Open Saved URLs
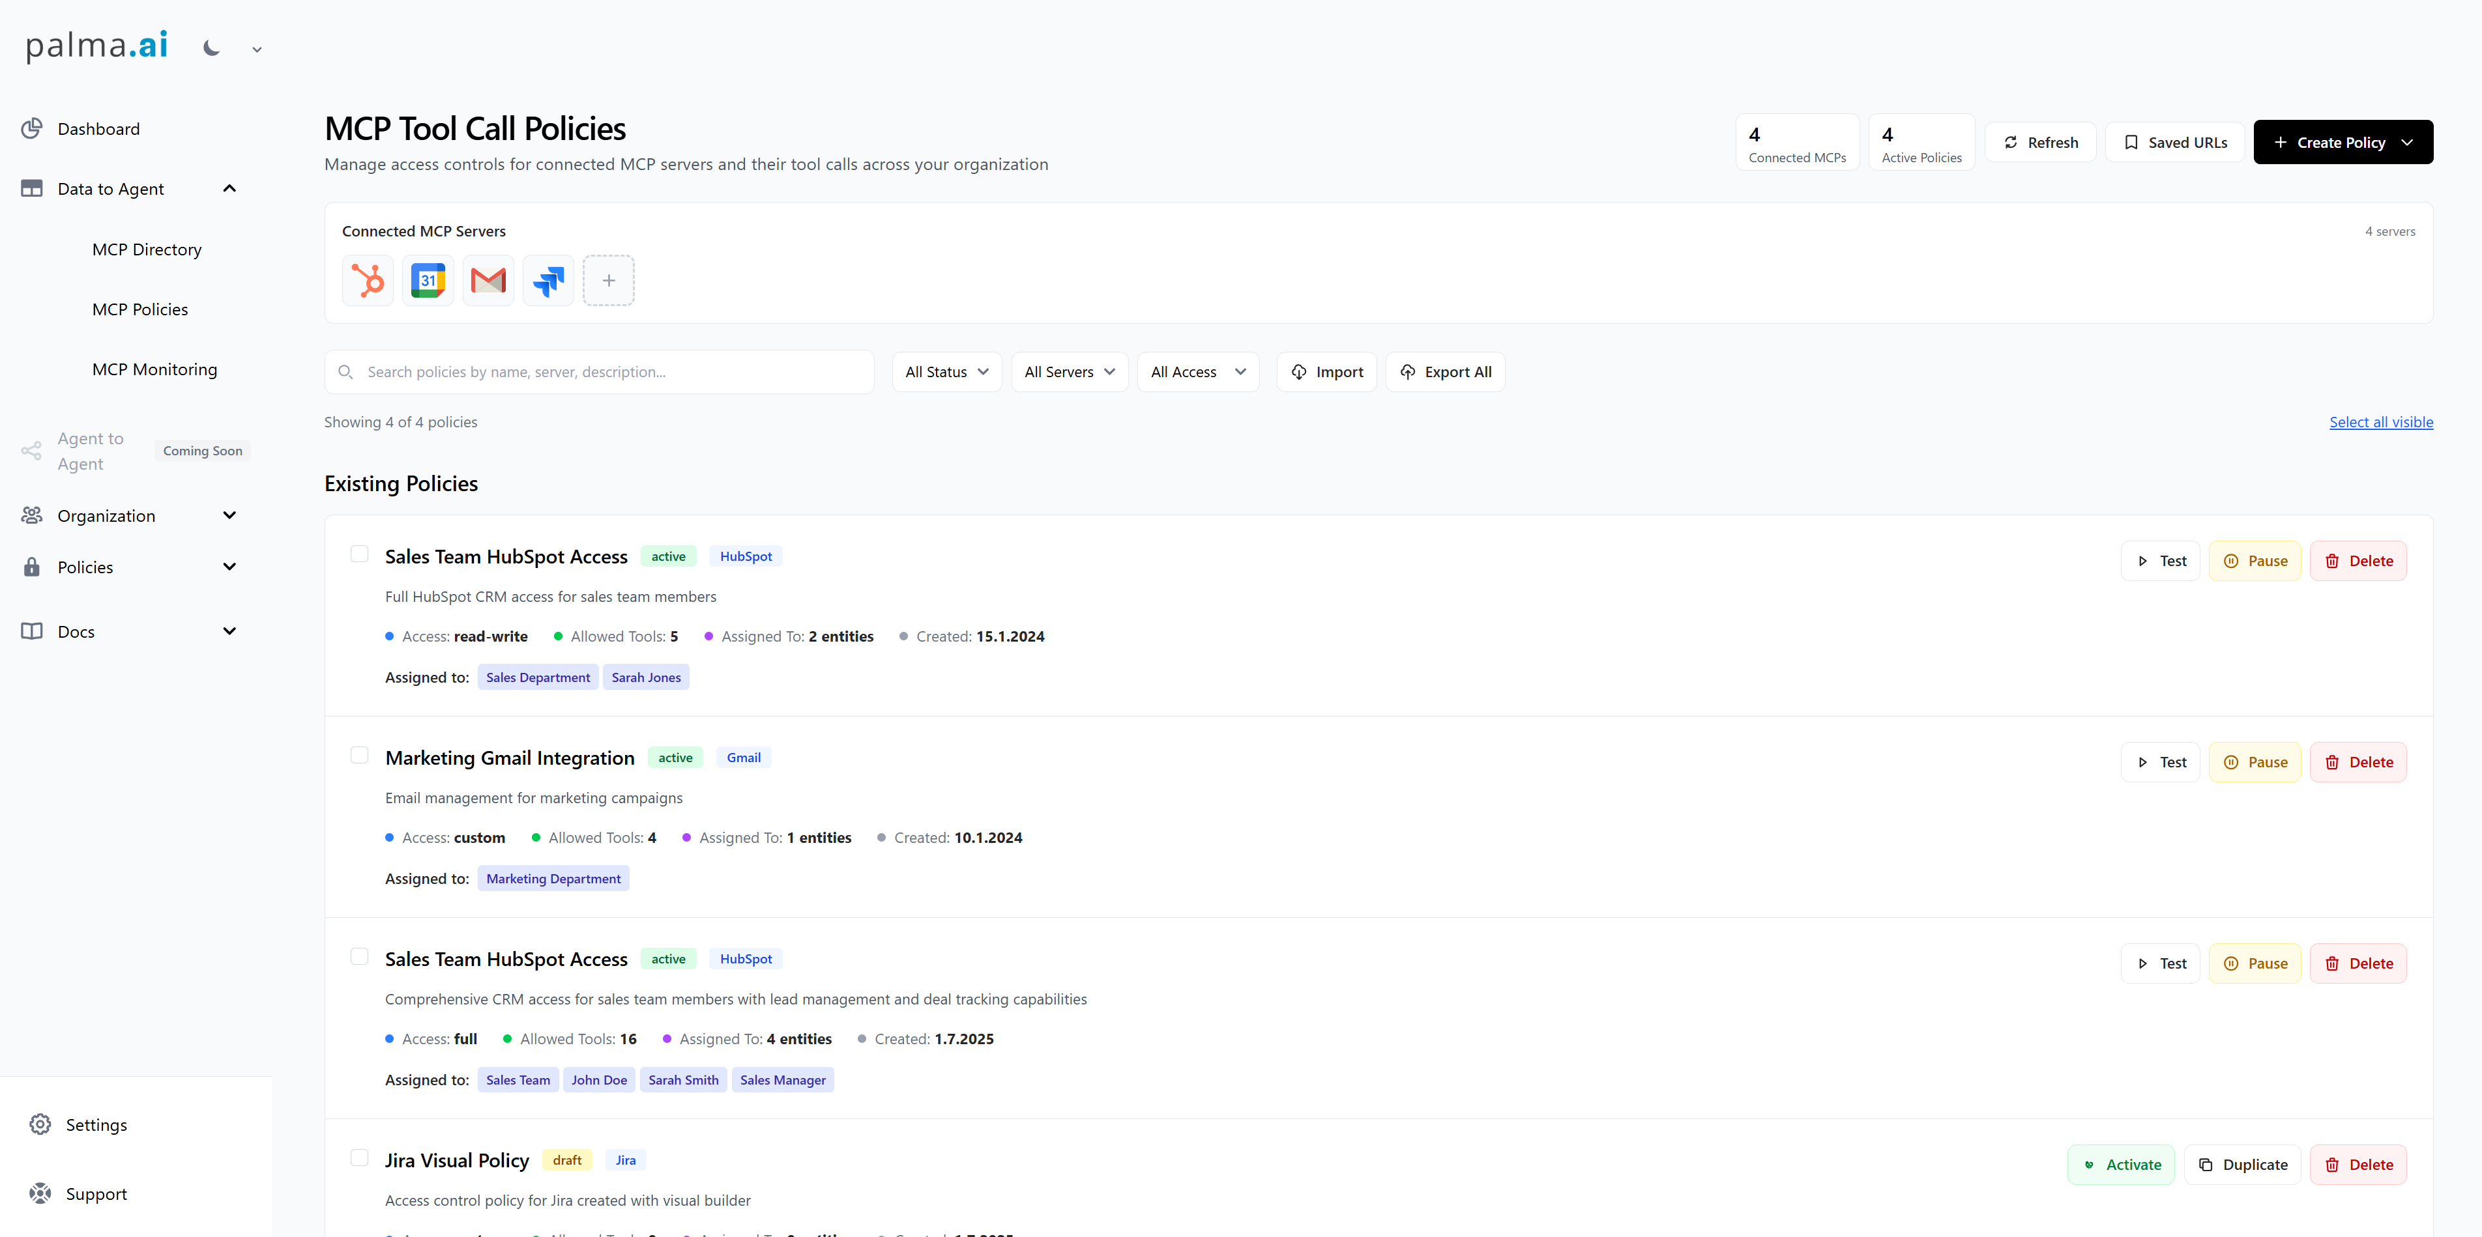The height and width of the screenshot is (1237, 2482). (x=2176, y=143)
